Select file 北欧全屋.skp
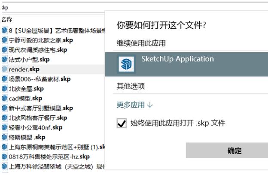The width and height of the screenshot is (268, 175). [x=26, y=89]
